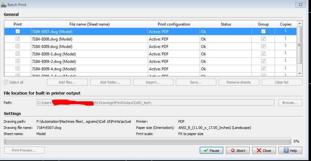The height and width of the screenshot is (161, 311).
Task: Toggle Group checkbox for 7184-E008.dwg
Action: (x=263, y=39)
